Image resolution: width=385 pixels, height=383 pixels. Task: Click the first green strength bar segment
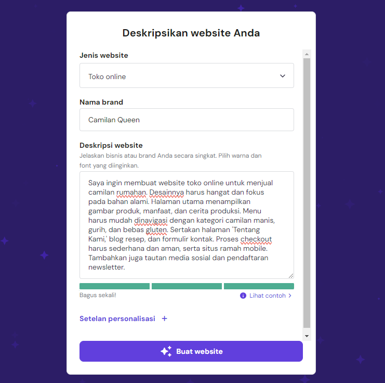[x=114, y=286]
